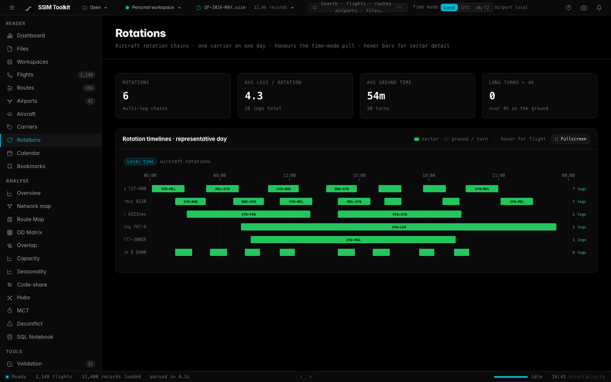Screen dimensions: 611x382
Task: Click the sector green legend swatch
Action: click(x=417, y=139)
